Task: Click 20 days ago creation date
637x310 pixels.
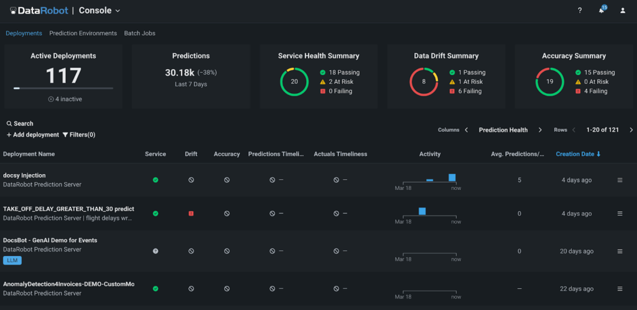Action: point(577,251)
